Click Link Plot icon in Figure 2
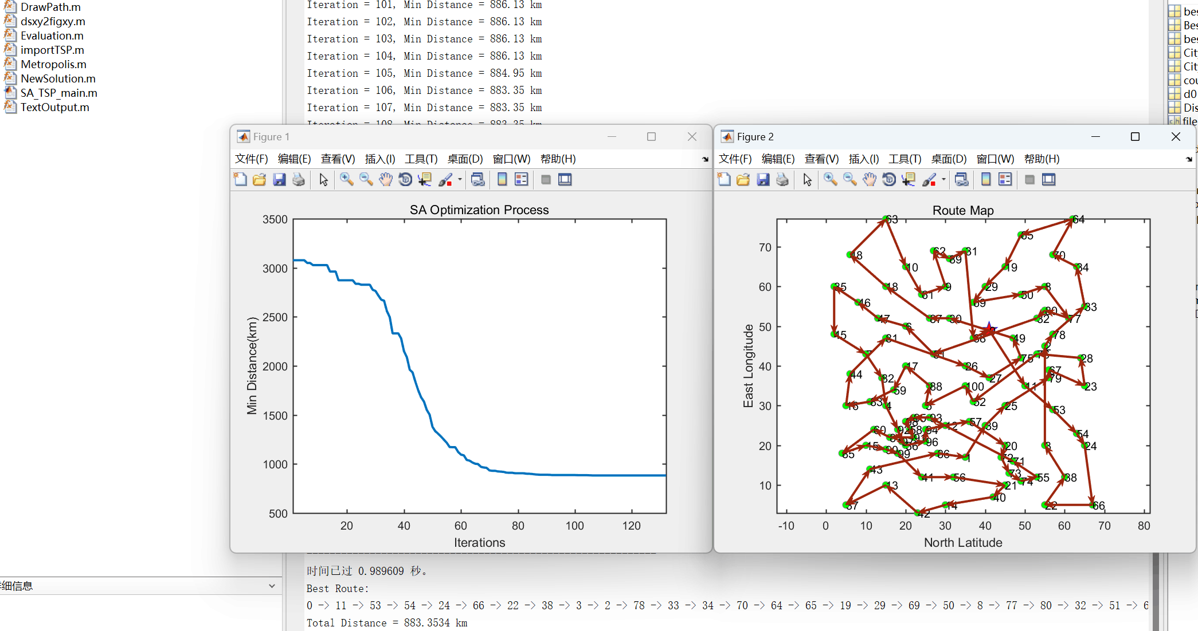The image size is (1198, 631). click(x=962, y=180)
